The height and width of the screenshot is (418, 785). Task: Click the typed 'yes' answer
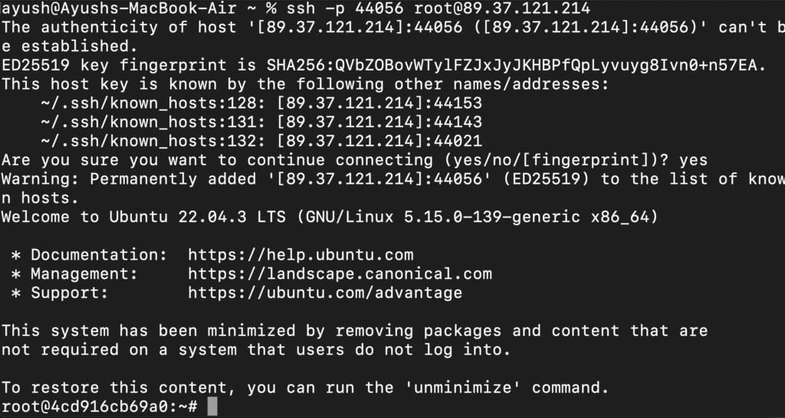[x=693, y=160]
